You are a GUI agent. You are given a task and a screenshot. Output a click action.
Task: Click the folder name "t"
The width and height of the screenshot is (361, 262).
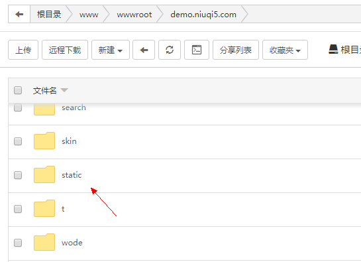pos(63,209)
